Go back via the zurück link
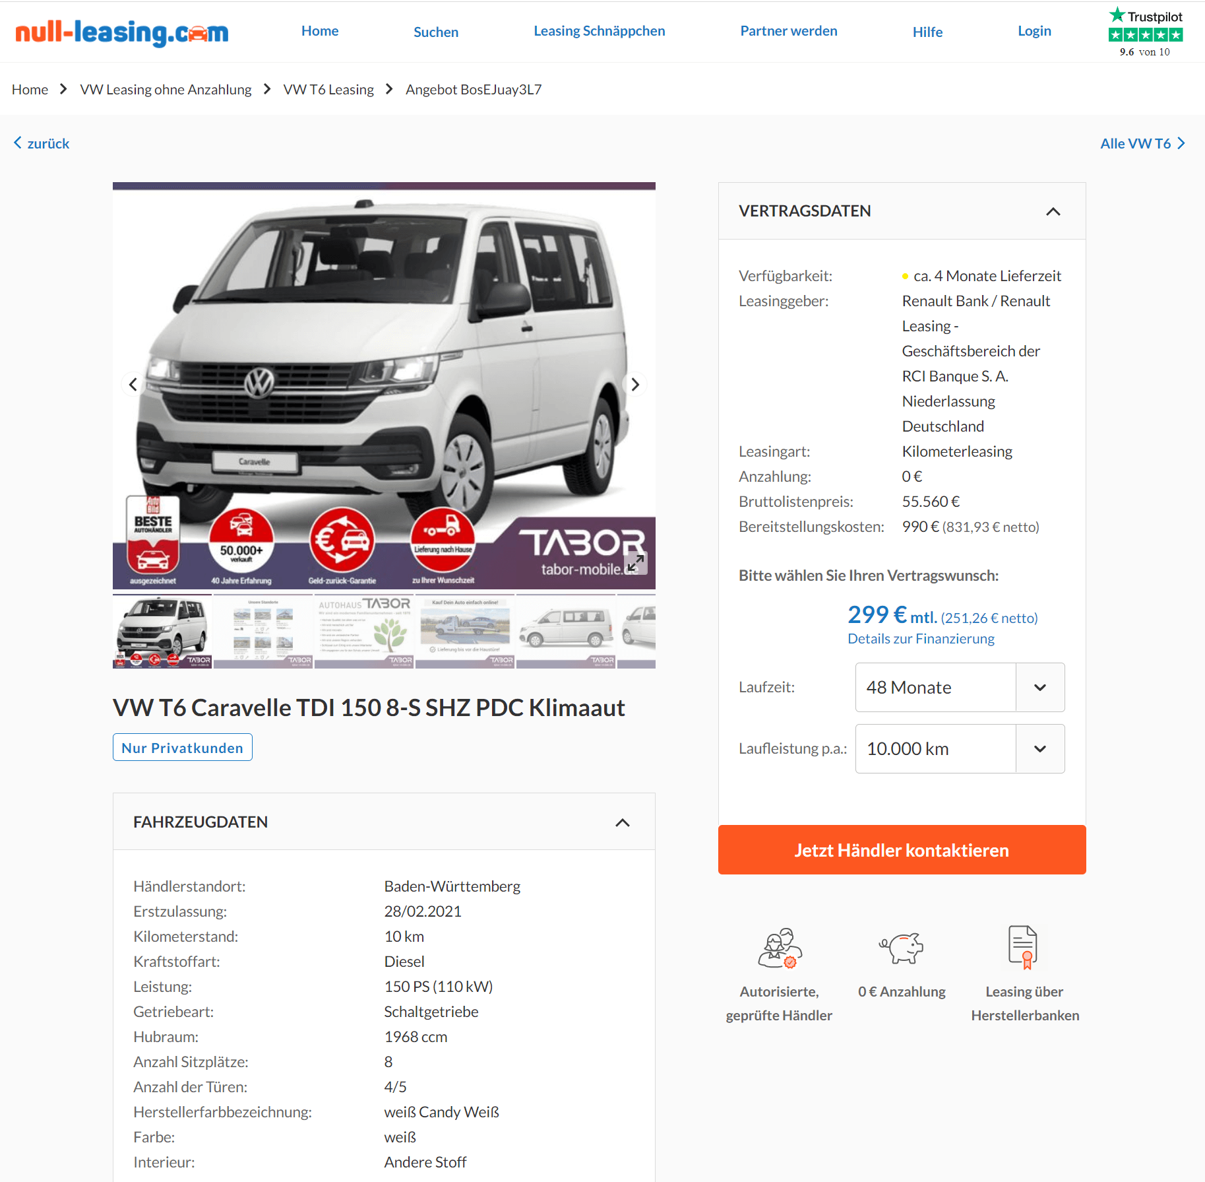The image size is (1205, 1182). 42,143
